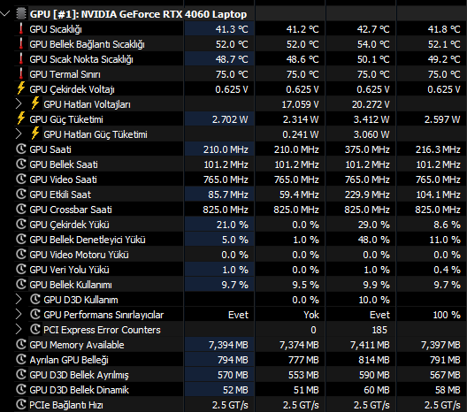Select the GPU Video Motoru Yükü row
The height and width of the screenshot is (412, 467).
click(x=241, y=255)
